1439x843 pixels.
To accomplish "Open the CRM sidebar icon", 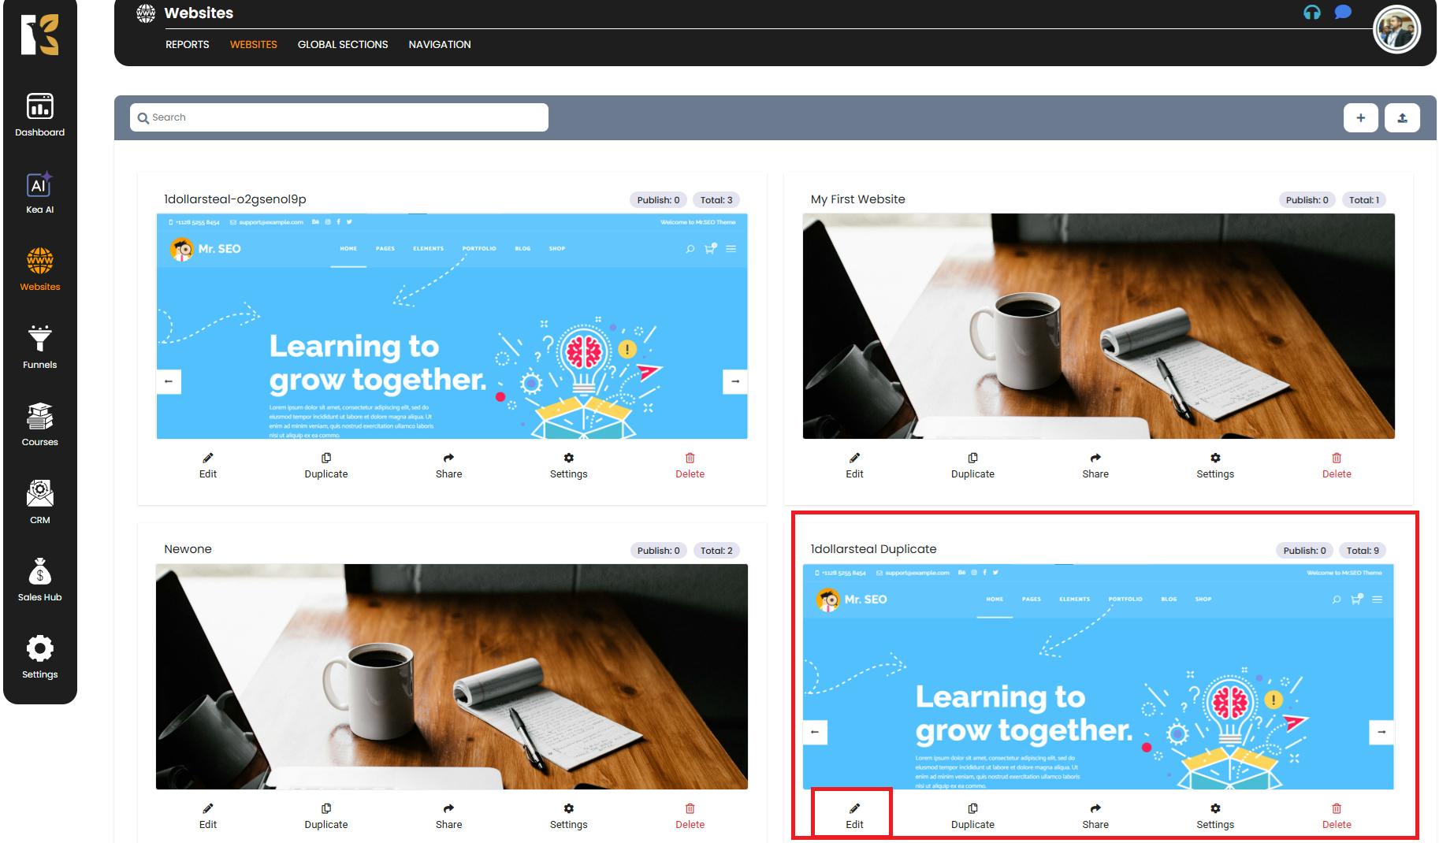I will point(39,502).
